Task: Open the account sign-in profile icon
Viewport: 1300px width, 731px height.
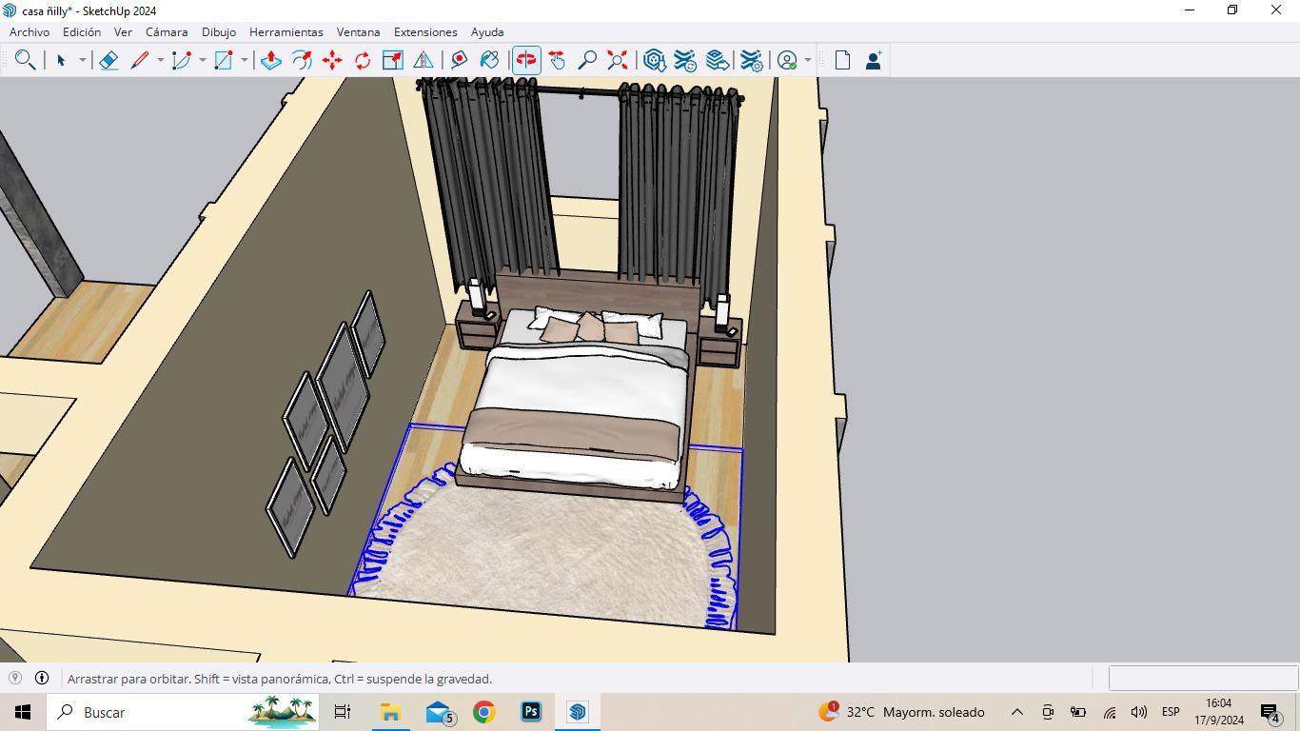Action: [787, 60]
